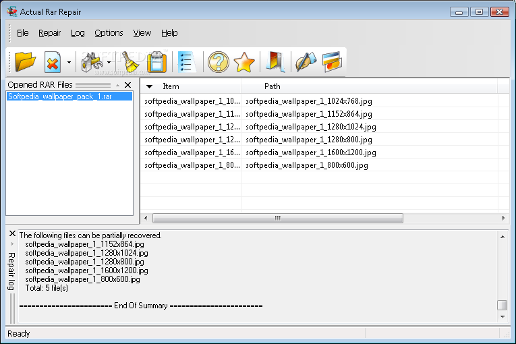Click the pen and hand register icon
The image size is (516, 344).
(306, 61)
